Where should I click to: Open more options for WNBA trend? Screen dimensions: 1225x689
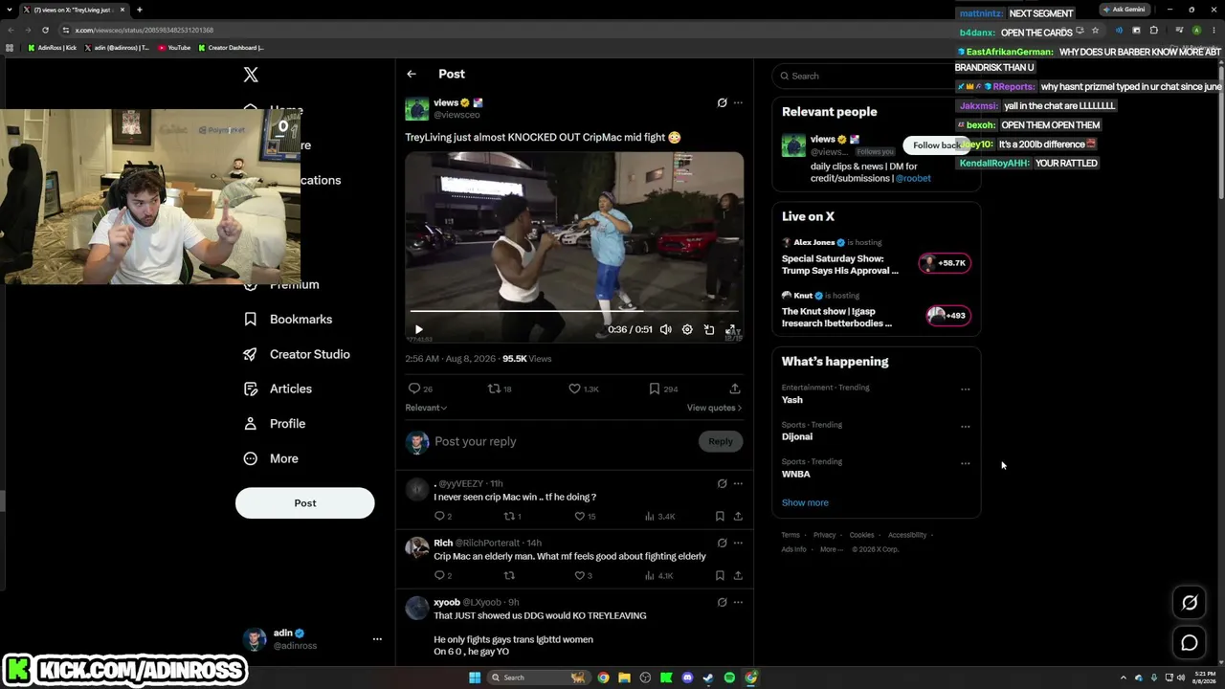pyautogui.click(x=965, y=464)
